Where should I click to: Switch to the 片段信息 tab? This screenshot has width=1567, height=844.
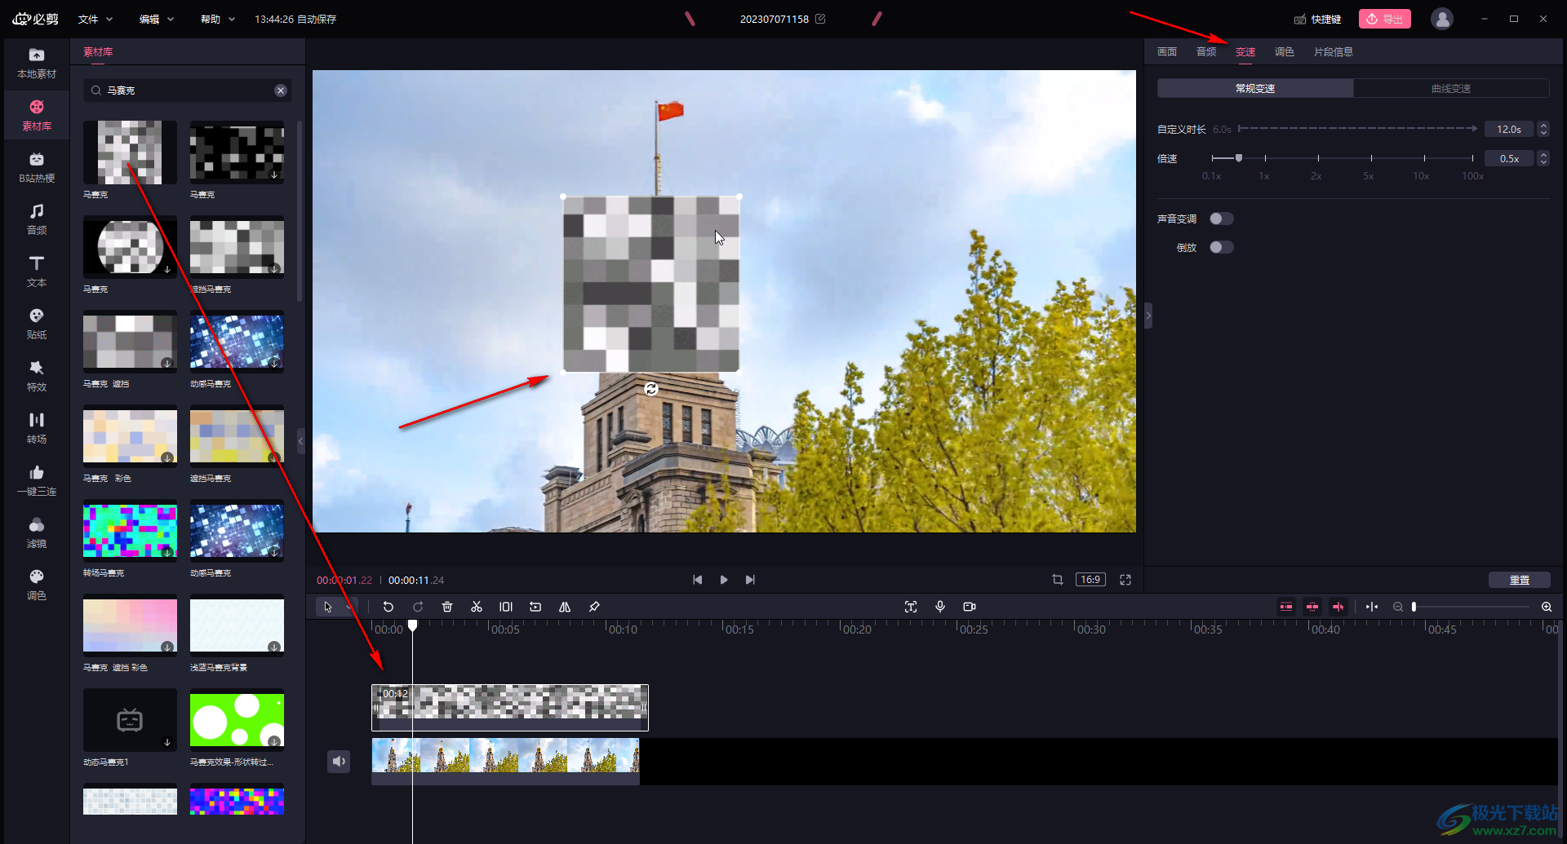(x=1334, y=51)
